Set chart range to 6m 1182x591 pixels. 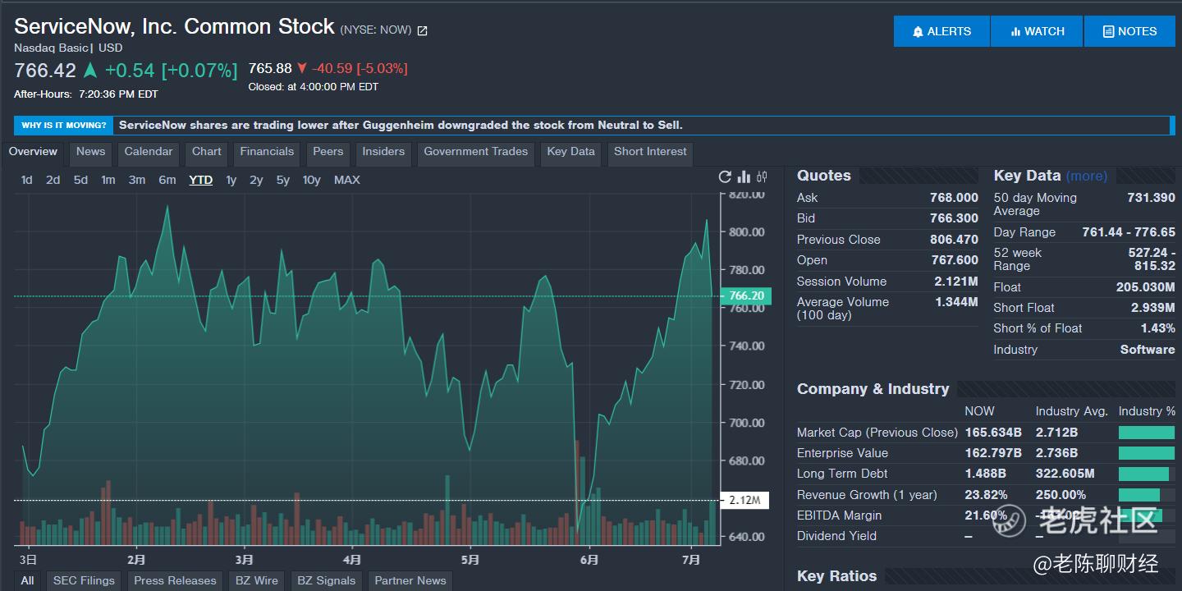(167, 180)
